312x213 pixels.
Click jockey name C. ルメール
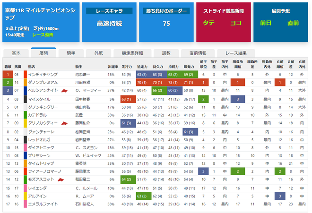coord(87,188)
